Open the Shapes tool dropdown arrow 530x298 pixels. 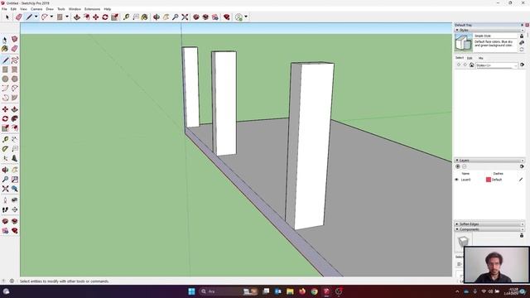point(66,17)
